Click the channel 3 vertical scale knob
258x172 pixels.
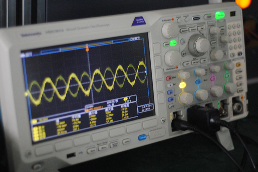point(216,91)
